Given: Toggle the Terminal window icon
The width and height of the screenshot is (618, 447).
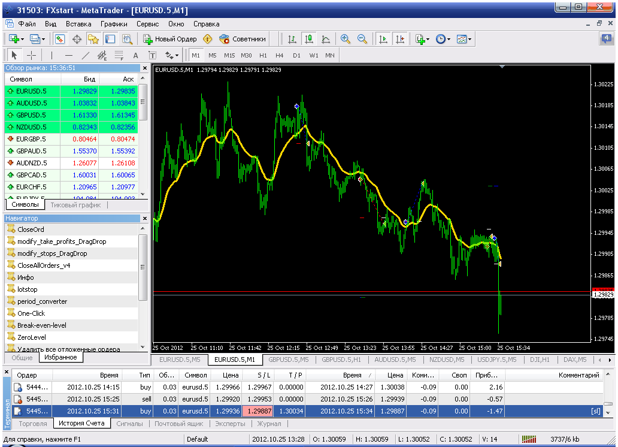Looking at the screenshot, I should click(110, 39).
